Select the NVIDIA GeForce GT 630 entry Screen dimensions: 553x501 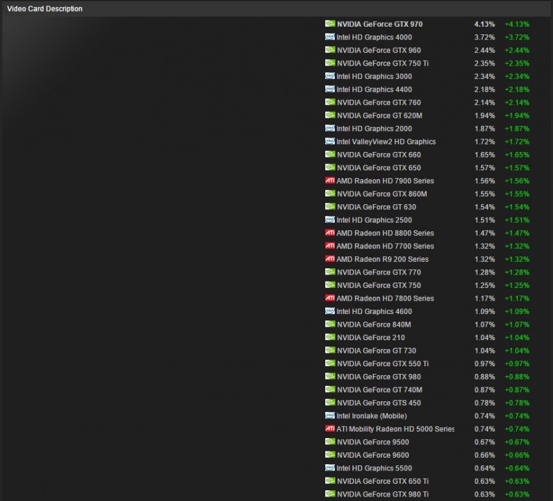(376, 207)
